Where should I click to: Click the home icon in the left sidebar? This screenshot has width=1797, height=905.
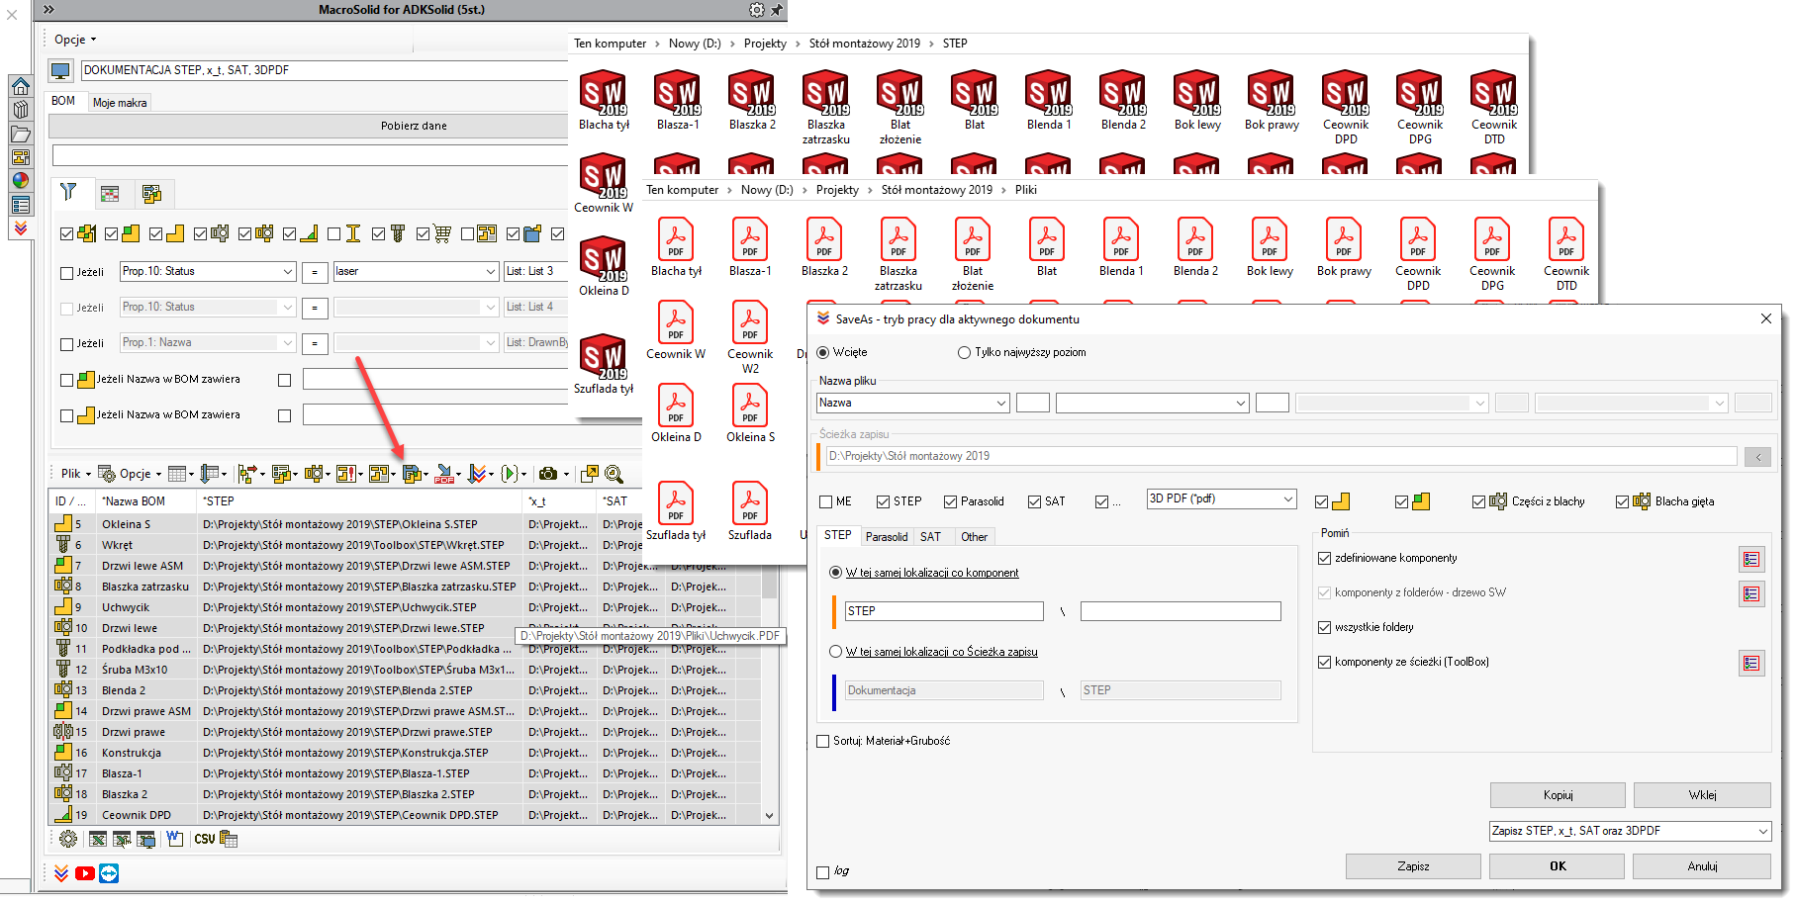click(20, 86)
